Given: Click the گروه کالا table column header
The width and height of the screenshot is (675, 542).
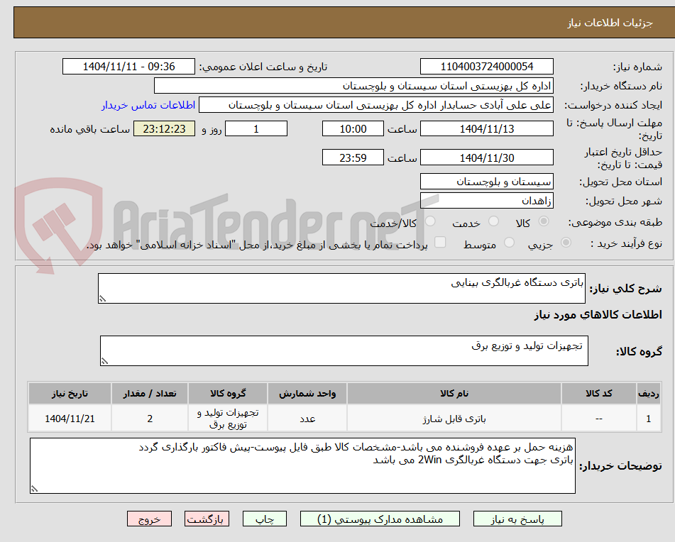Looking at the screenshot, I should click(x=228, y=394).
